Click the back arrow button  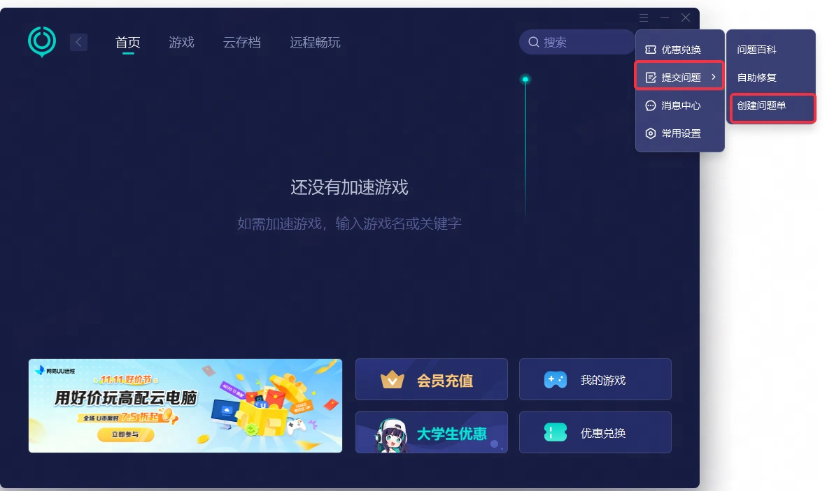[x=78, y=42]
